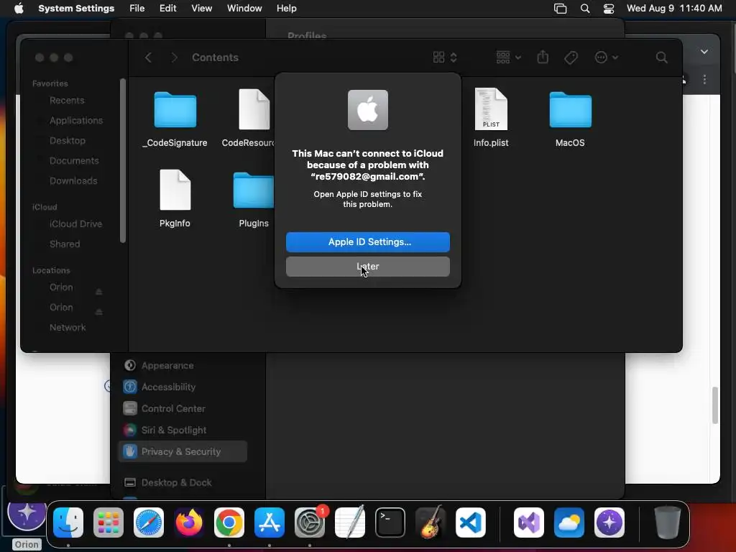Launch Google Chrome from the Dock
Screen dimensions: 736x552
[x=229, y=523]
